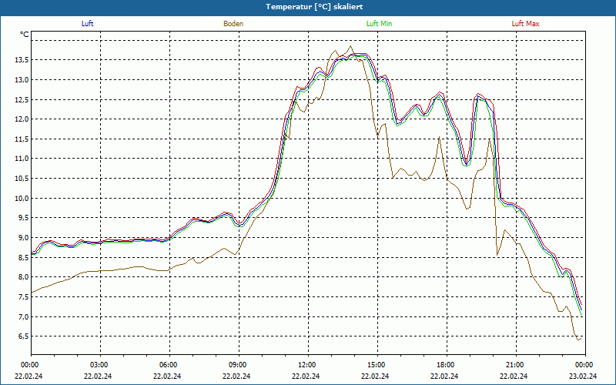The width and height of the screenshot is (616, 385).
Task: Click the chart title 'Temperatur [°C] skaliert'
Action: pos(314,7)
